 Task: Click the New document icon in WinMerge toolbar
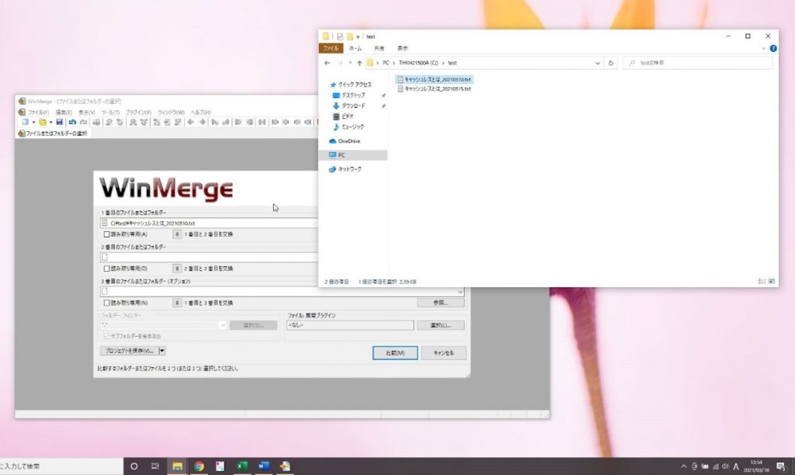(25, 122)
